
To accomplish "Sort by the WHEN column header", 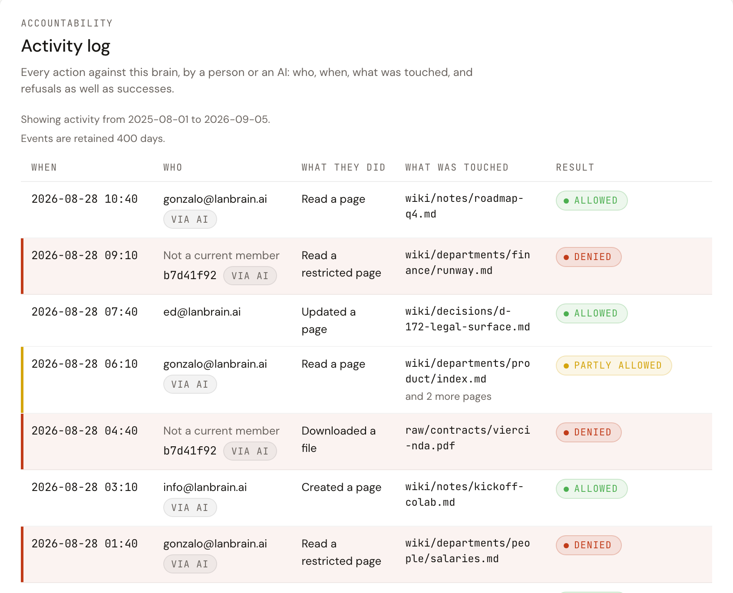I will pos(44,168).
